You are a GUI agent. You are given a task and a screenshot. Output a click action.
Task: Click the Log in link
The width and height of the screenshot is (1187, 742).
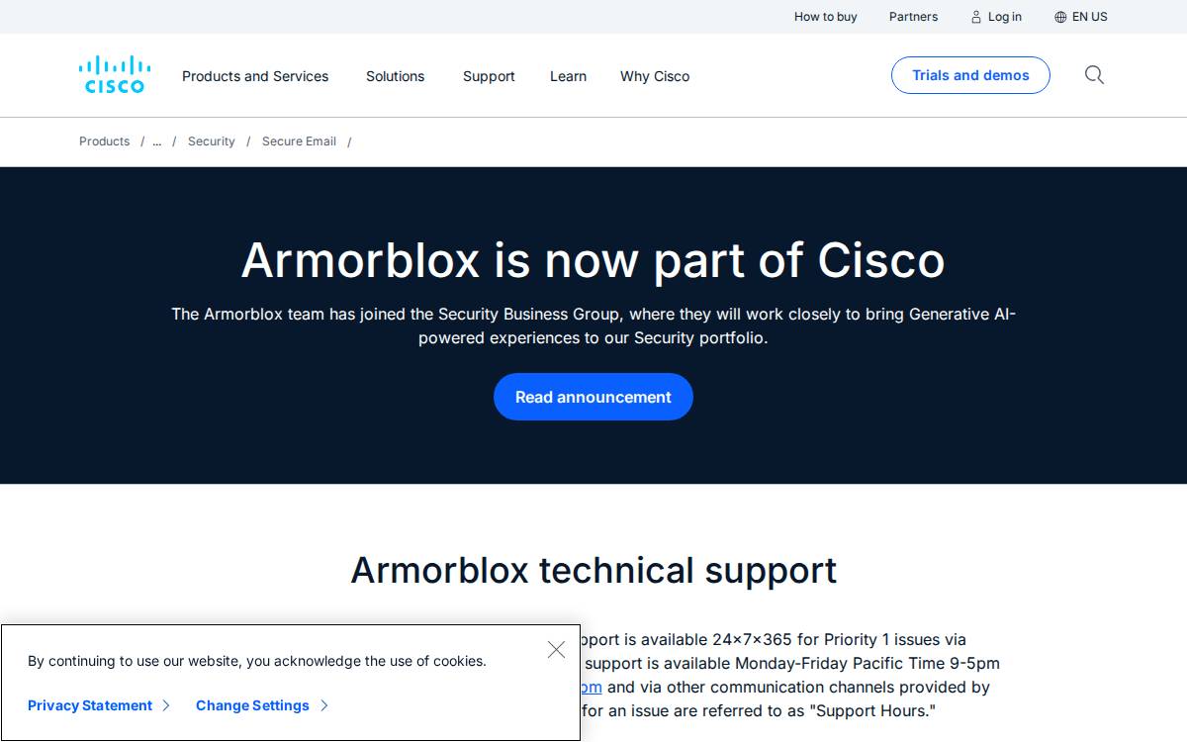click(996, 17)
